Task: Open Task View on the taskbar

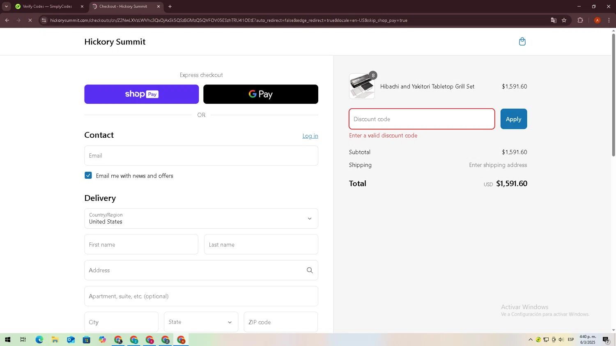Action: [23, 340]
